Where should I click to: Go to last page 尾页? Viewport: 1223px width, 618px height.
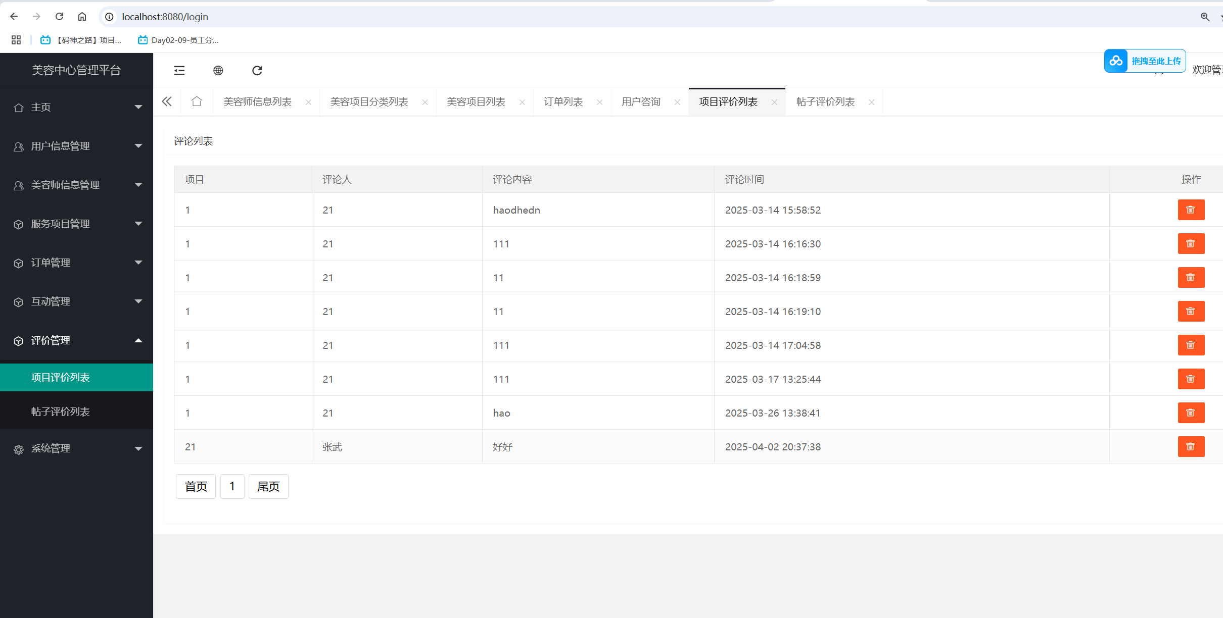pyautogui.click(x=268, y=486)
